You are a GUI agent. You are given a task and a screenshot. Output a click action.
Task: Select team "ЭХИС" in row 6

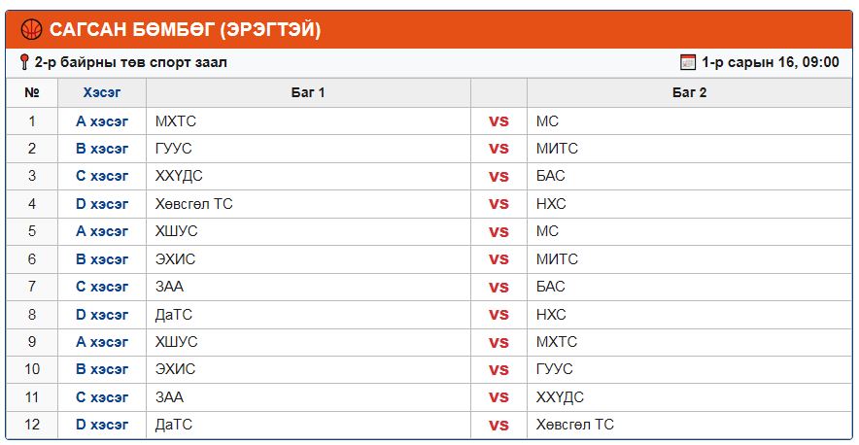coord(176,259)
